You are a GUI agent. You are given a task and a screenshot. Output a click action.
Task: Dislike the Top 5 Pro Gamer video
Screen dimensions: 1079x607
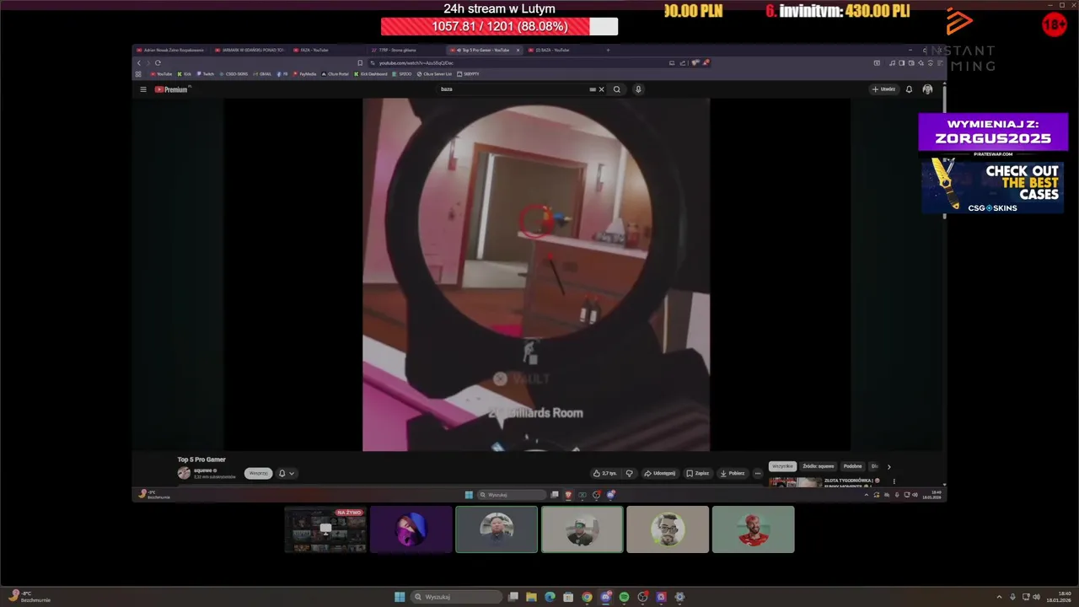[x=629, y=473]
